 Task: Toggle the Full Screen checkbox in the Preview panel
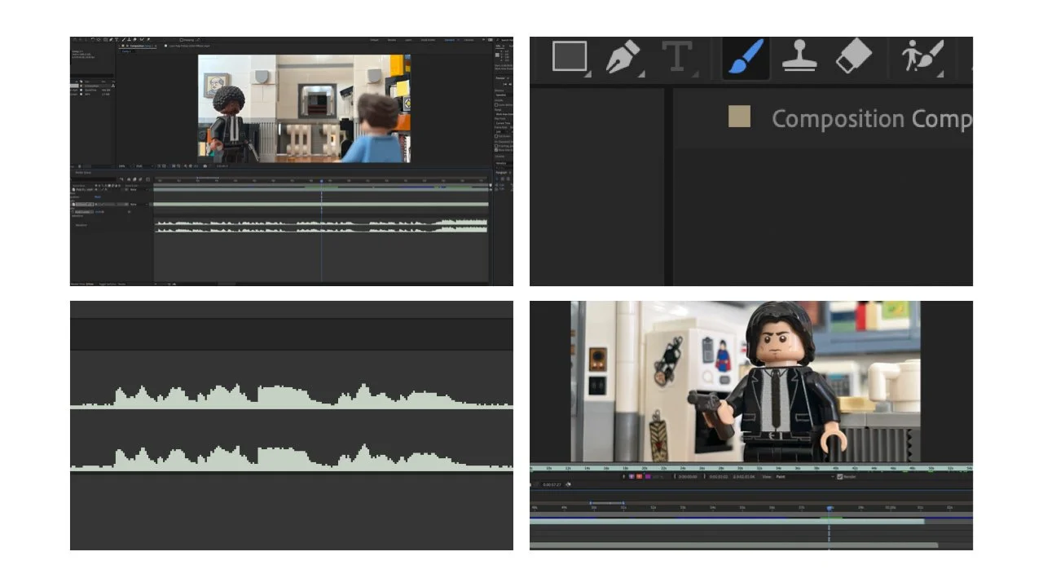496,136
